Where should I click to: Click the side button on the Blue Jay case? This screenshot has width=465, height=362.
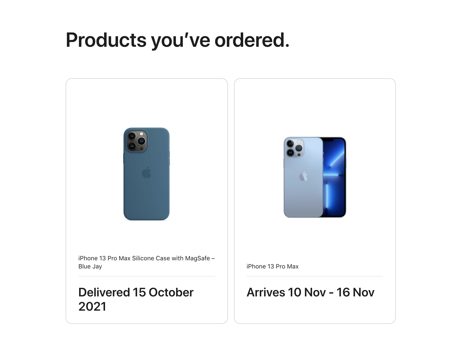click(169, 155)
